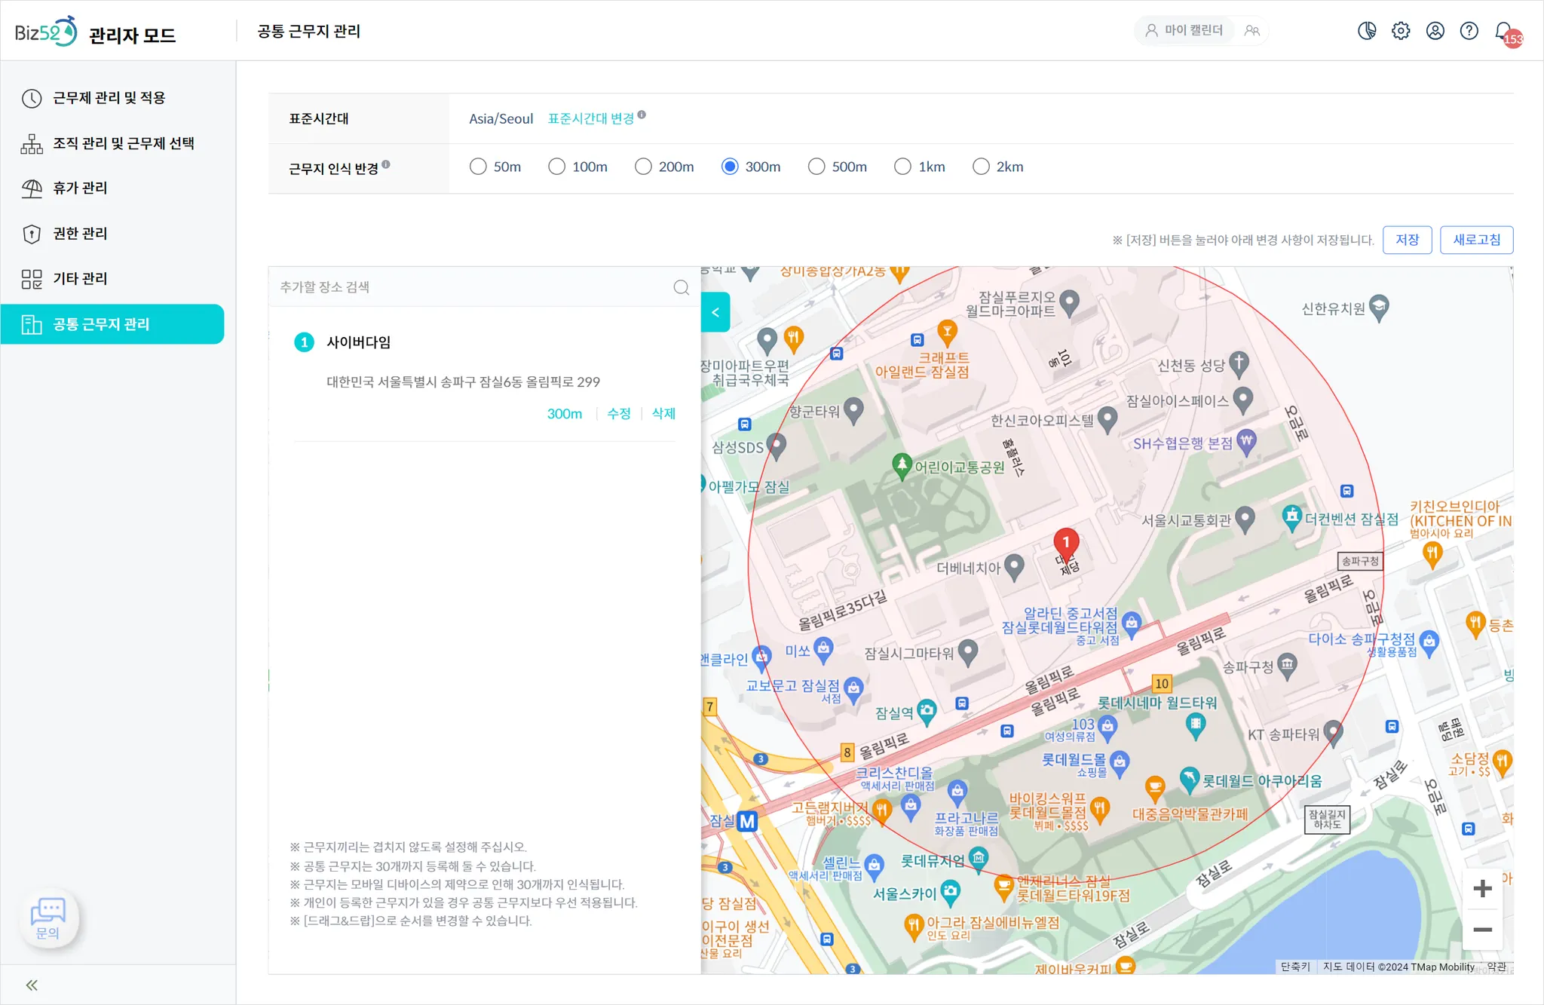Collapse the location list panel arrow

(715, 312)
